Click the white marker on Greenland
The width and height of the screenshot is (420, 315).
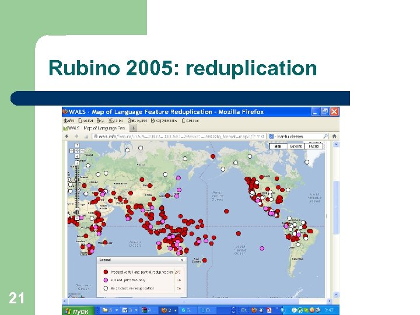[x=307, y=162]
